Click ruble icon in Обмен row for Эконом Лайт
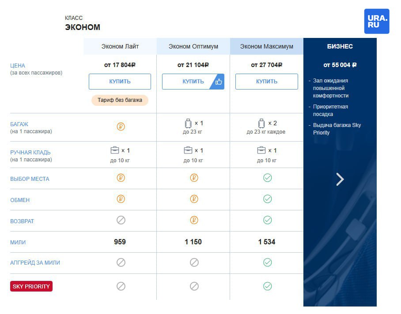The height and width of the screenshot is (314, 401). tap(121, 199)
